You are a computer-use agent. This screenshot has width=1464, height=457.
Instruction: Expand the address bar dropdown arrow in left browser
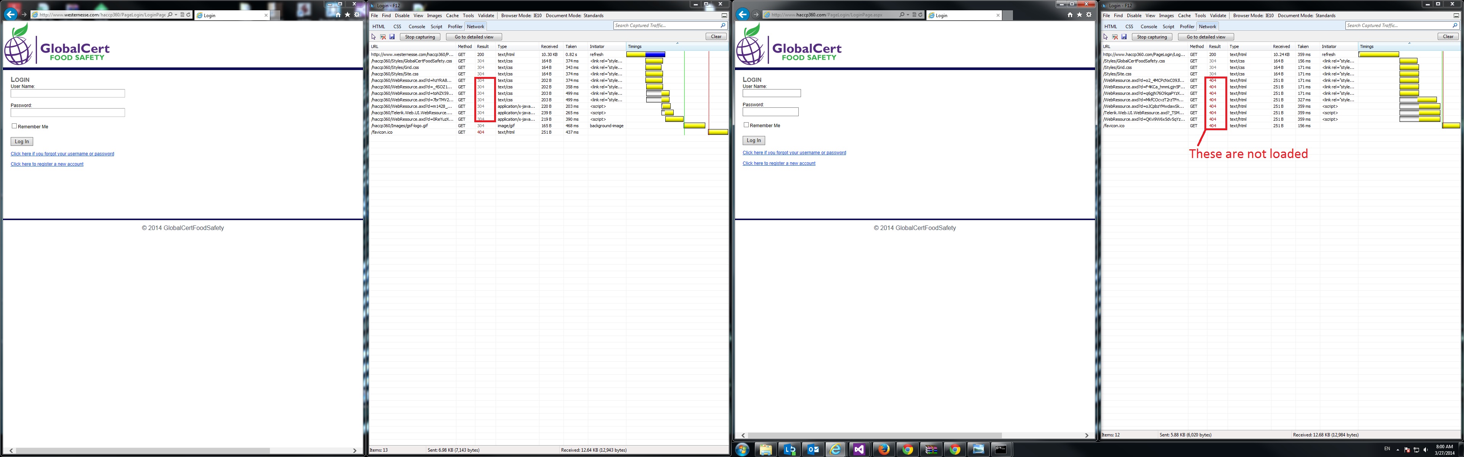click(x=176, y=15)
